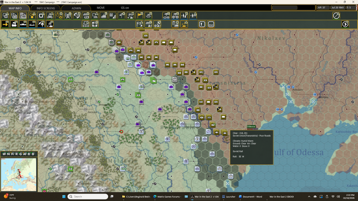This screenshot has height=201, width=358.
Task: Click the satellite-dish AI icon
Action: [157, 24]
